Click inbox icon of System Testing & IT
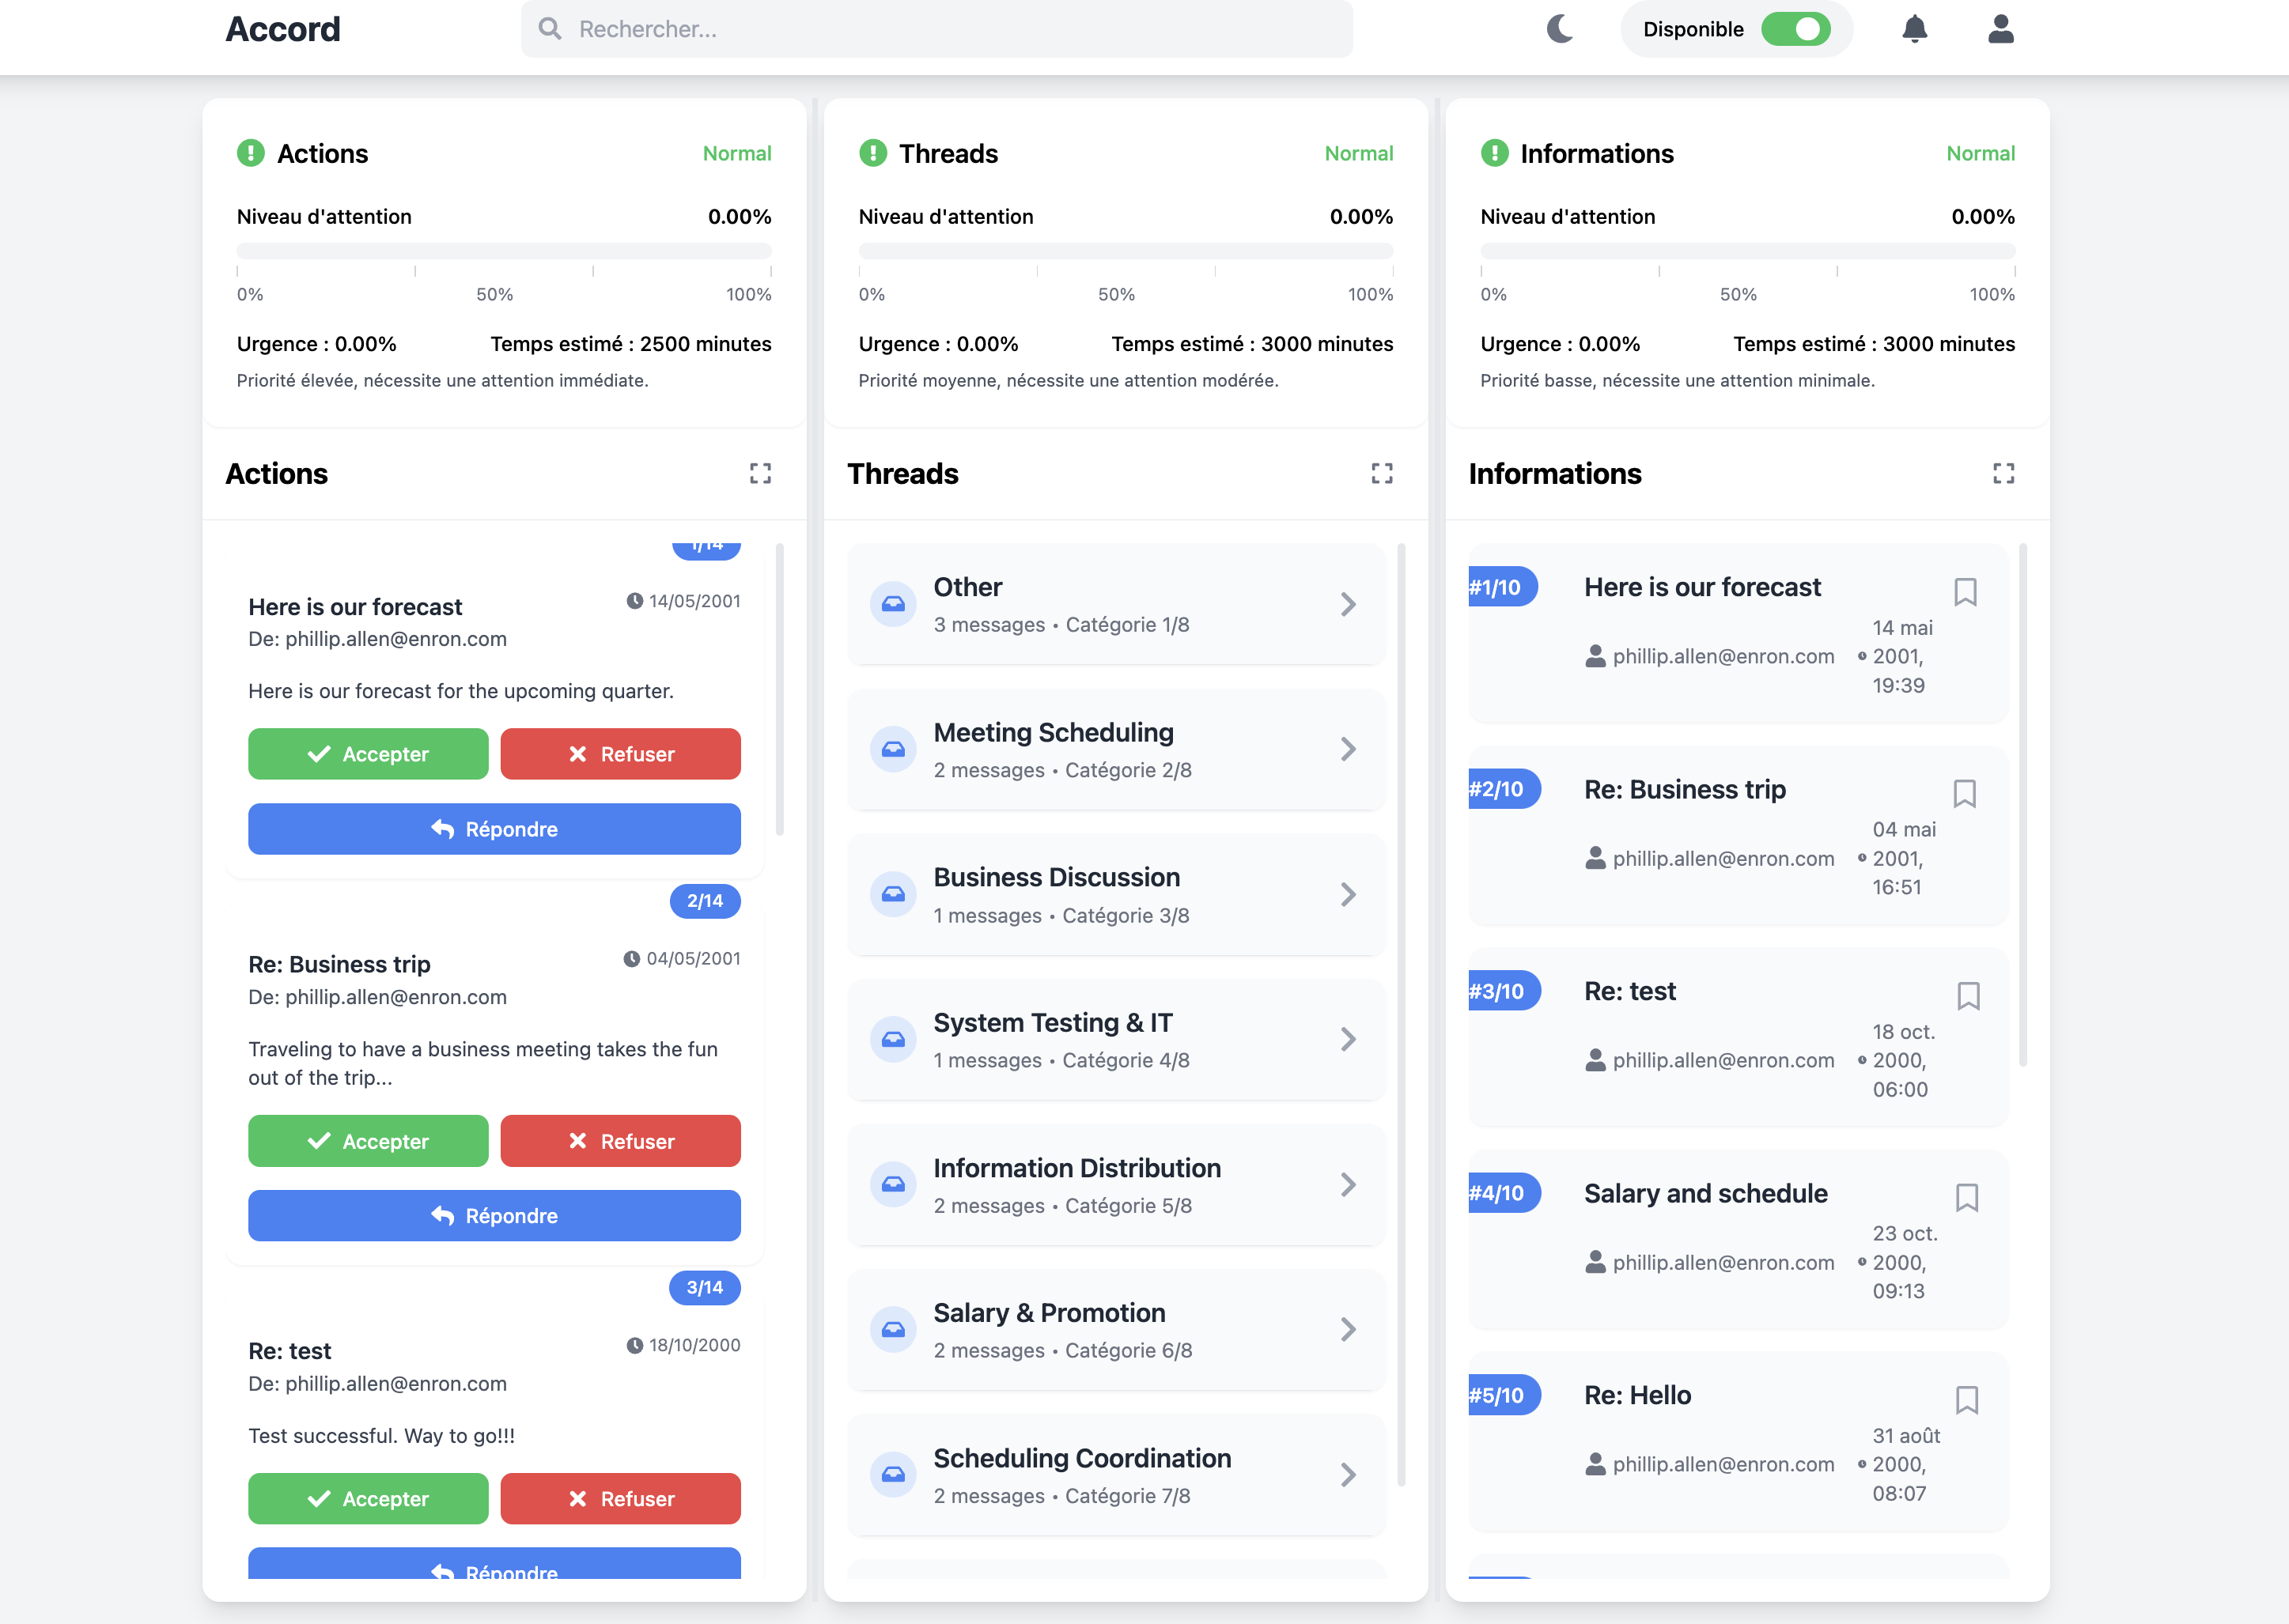The image size is (2289, 1624). click(x=892, y=1039)
